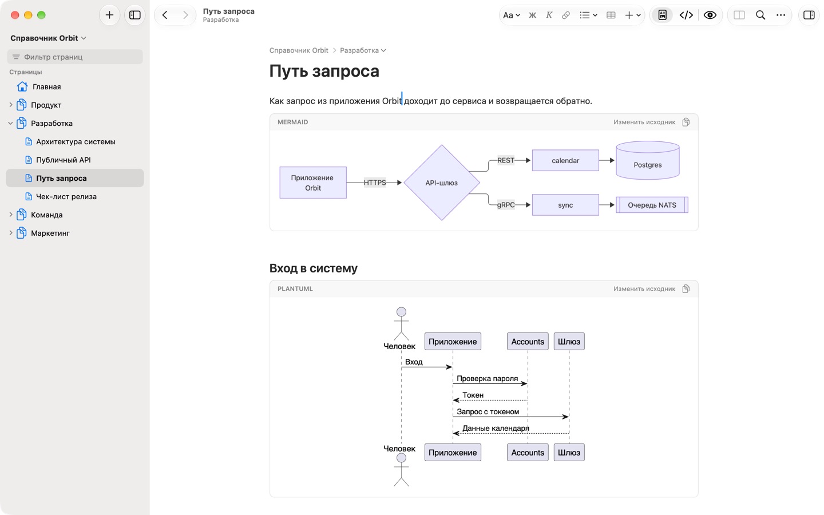Insert a link using the chain icon
Viewport: 824px width, 515px height.
tap(565, 15)
